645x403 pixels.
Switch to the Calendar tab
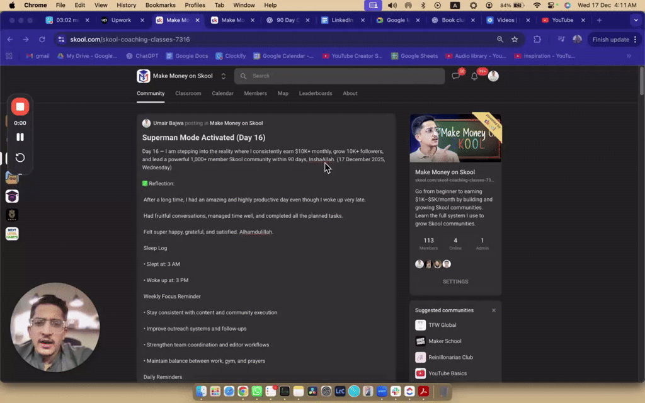click(222, 93)
